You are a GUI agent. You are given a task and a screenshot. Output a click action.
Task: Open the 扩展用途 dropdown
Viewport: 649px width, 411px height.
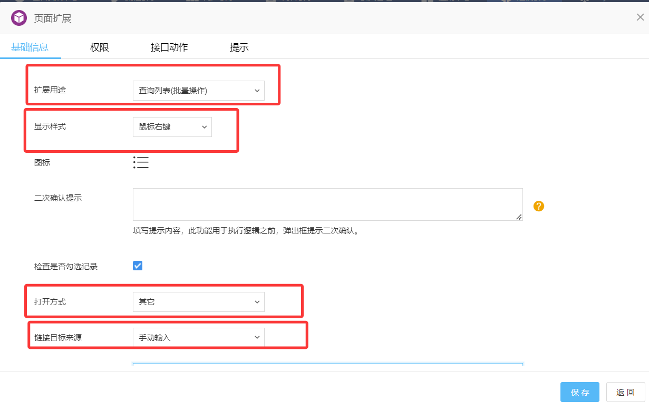[x=198, y=91]
